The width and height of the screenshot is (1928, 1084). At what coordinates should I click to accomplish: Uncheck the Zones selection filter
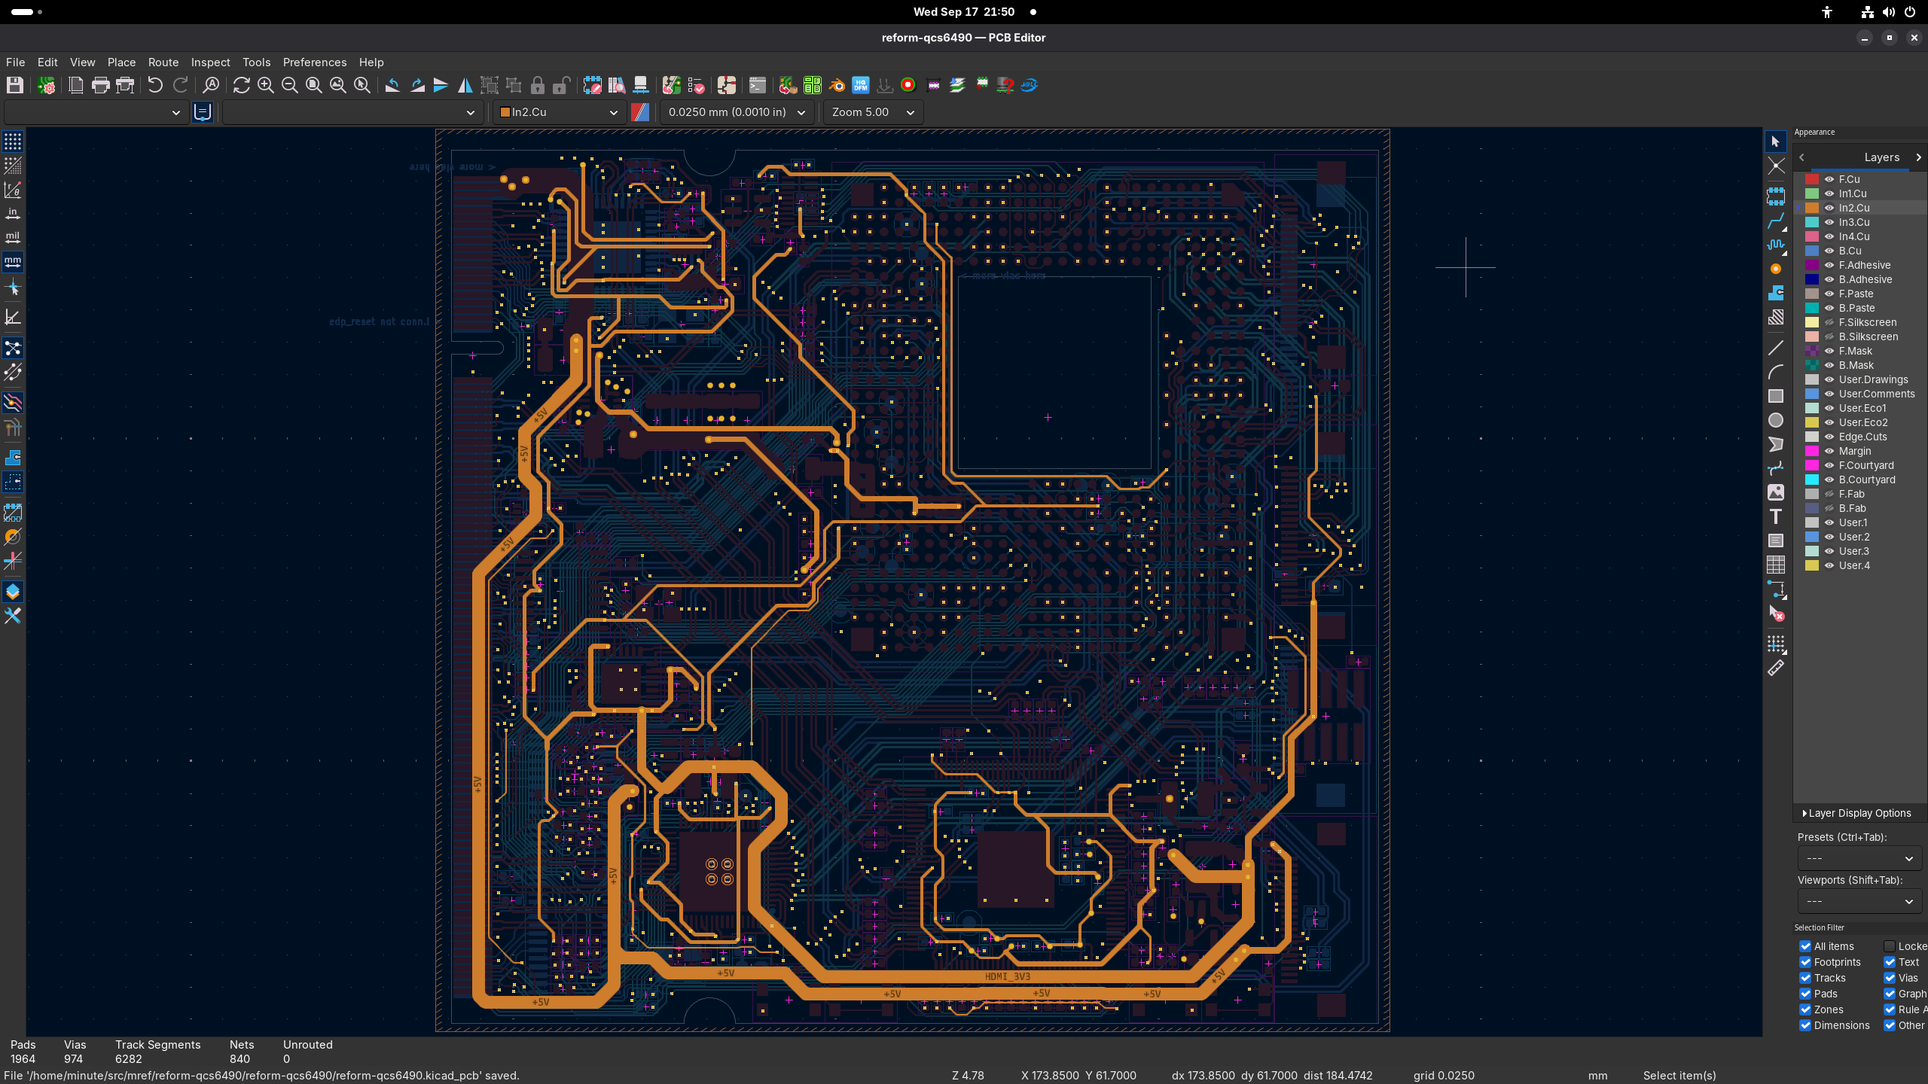coord(1805,1009)
